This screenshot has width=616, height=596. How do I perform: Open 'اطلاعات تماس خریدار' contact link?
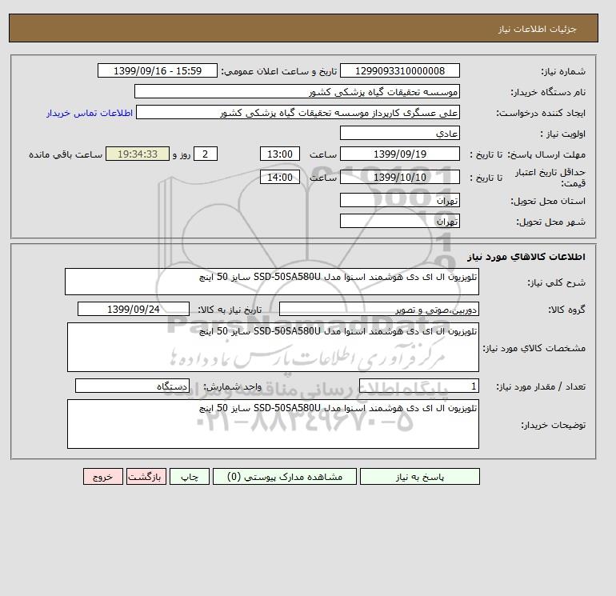[x=90, y=113]
